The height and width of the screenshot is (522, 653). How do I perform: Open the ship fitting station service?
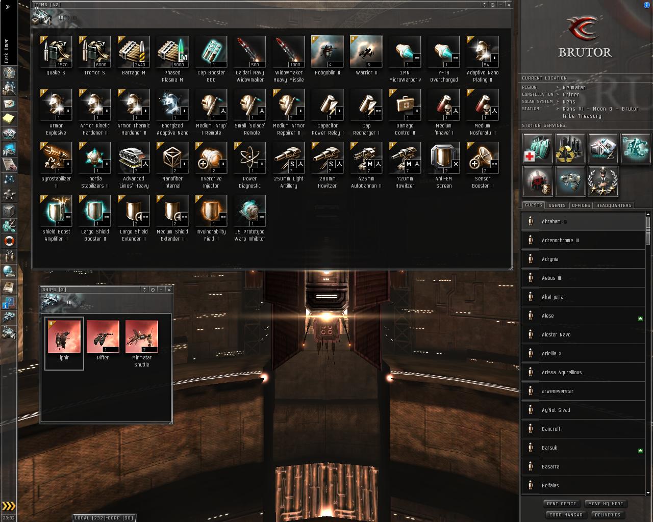click(x=570, y=181)
